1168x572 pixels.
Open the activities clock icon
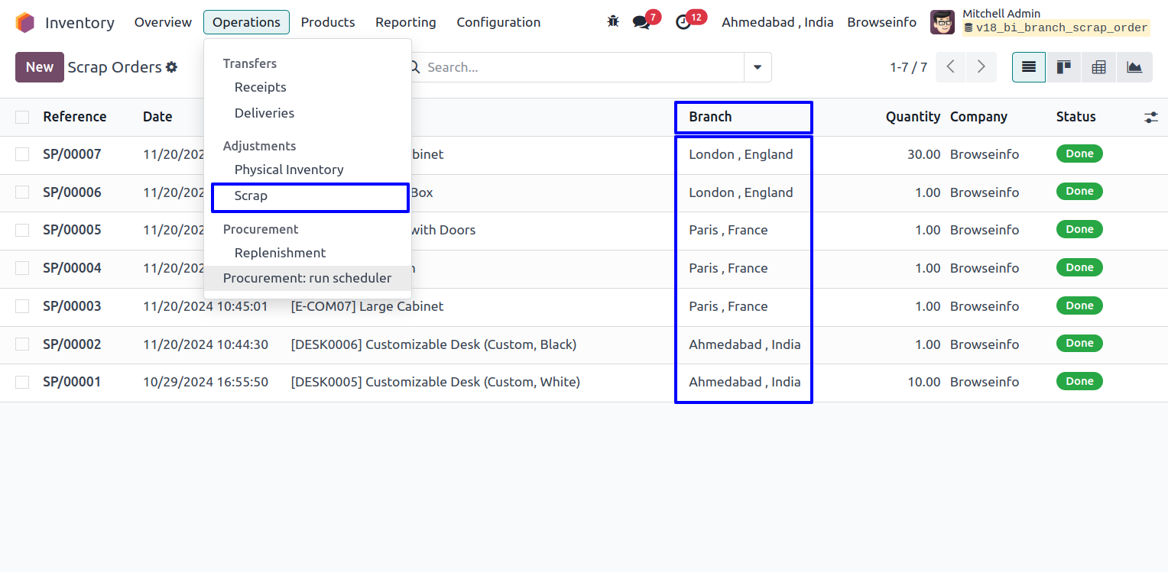click(x=683, y=22)
